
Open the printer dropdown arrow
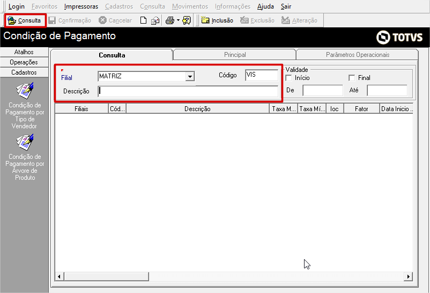[x=178, y=20]
